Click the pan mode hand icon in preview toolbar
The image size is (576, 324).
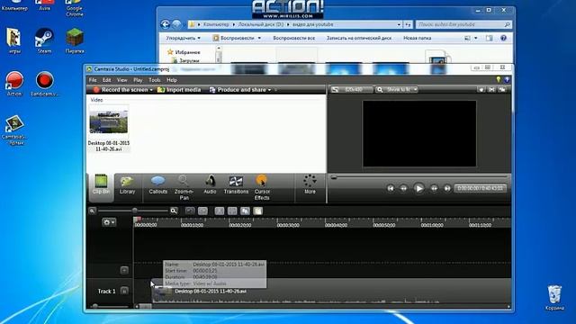(481, 90)
